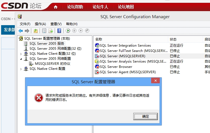210x133 pixels.
Task: Click the Back arrow toolbar icon
Action: tap(21, 31)
